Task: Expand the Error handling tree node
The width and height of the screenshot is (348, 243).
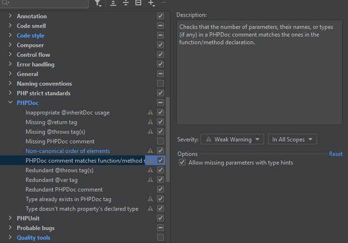Action: 10,64
